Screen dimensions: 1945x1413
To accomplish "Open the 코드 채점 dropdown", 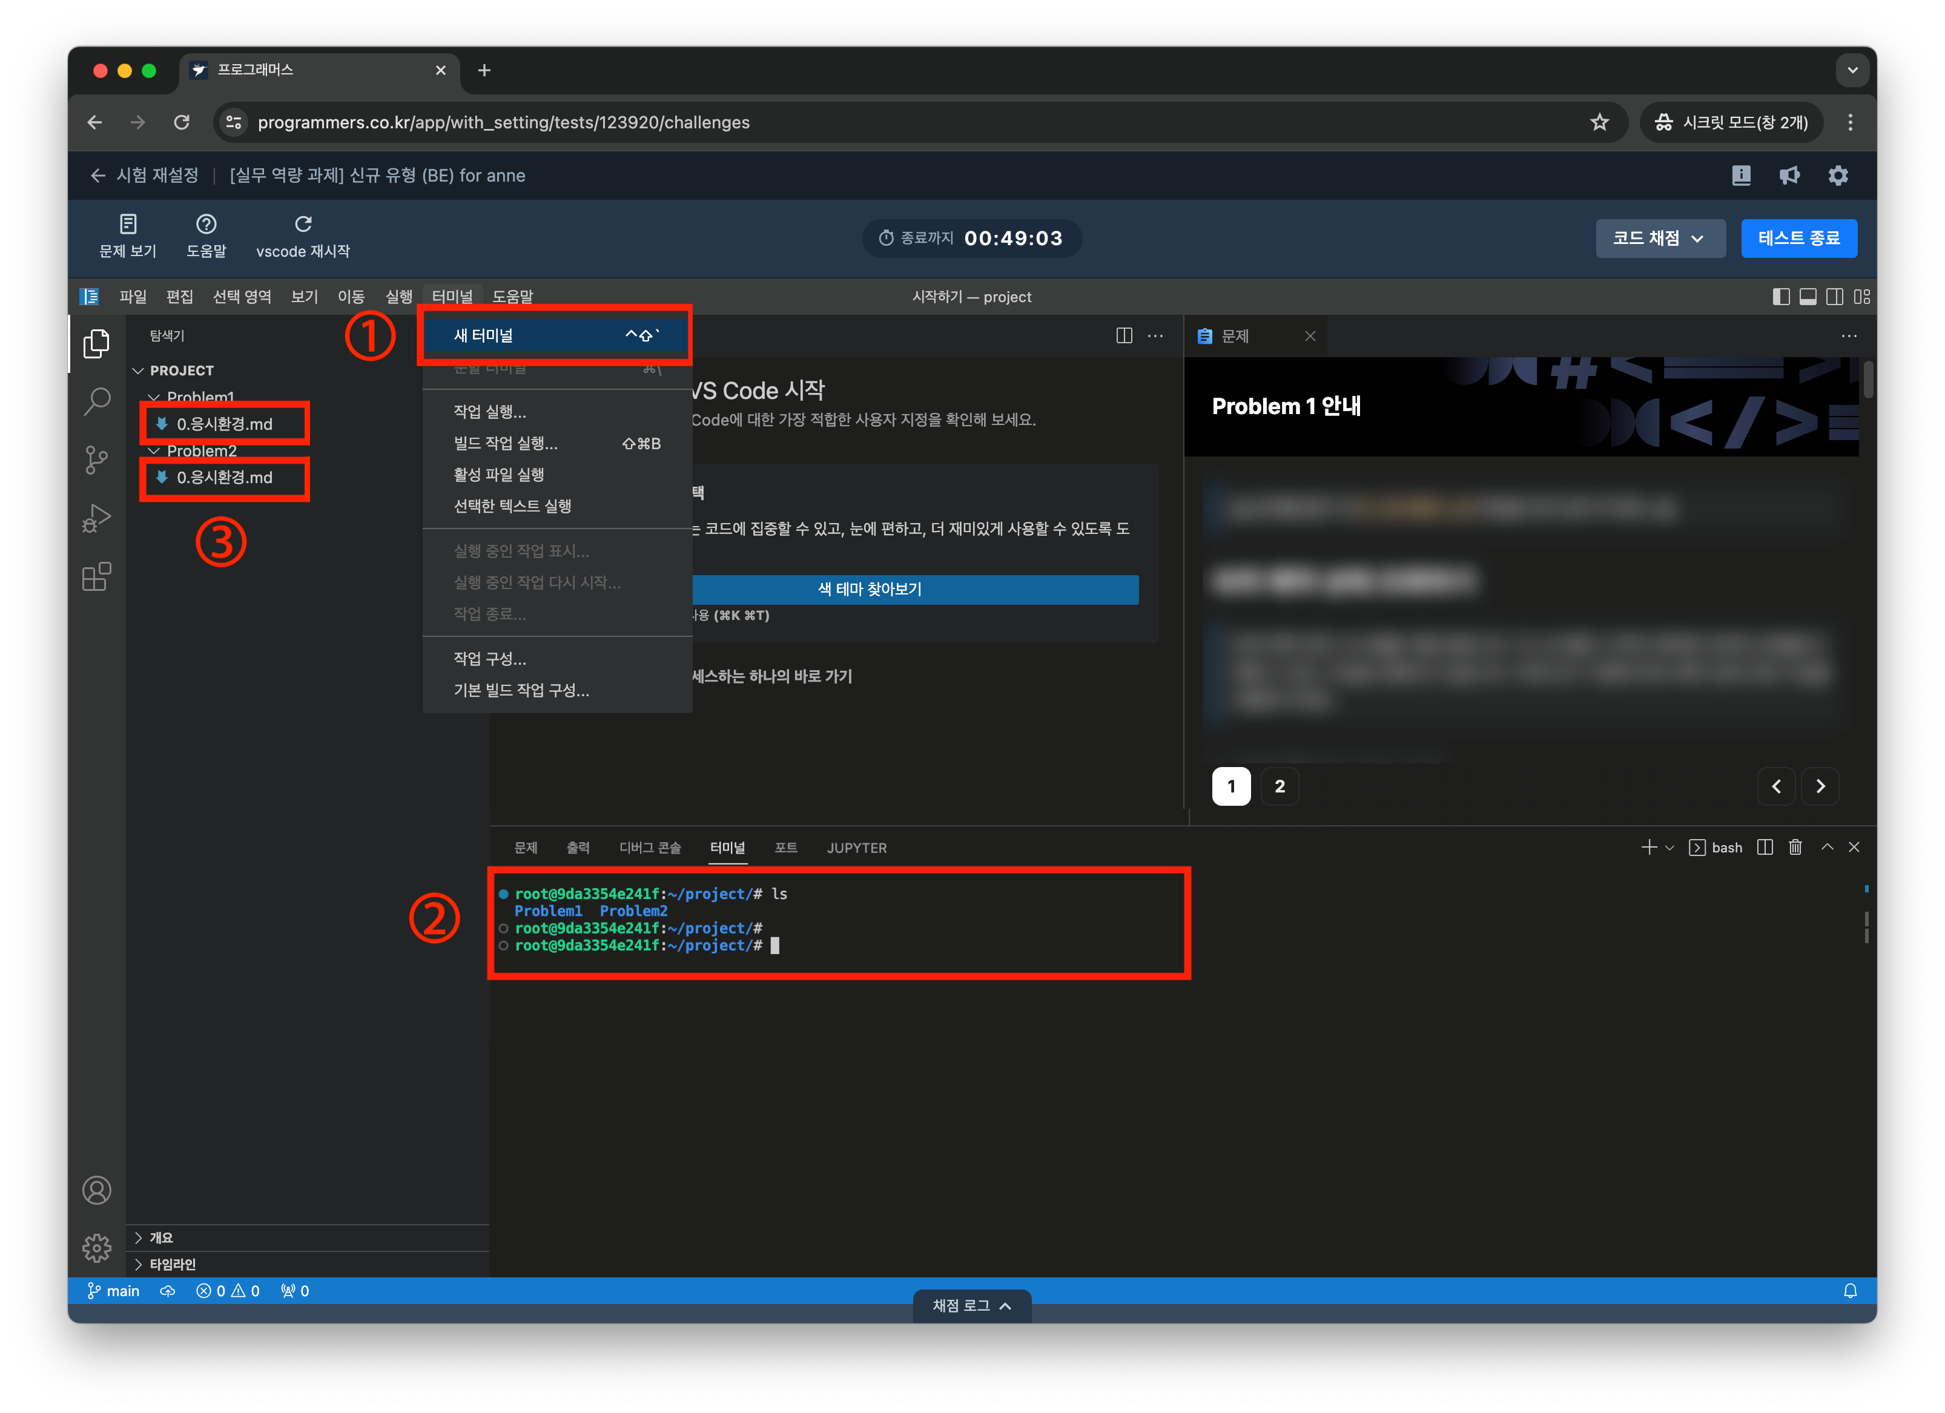I will point(1659,239).
